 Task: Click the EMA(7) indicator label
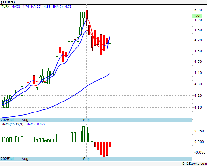click(x=58, y=7)
